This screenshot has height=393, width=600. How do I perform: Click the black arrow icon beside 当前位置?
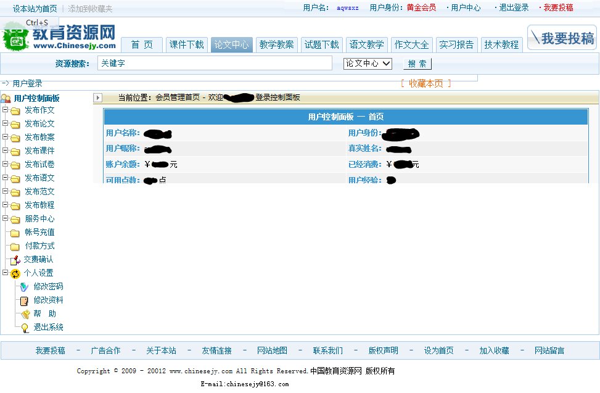(x=98, y=97)
